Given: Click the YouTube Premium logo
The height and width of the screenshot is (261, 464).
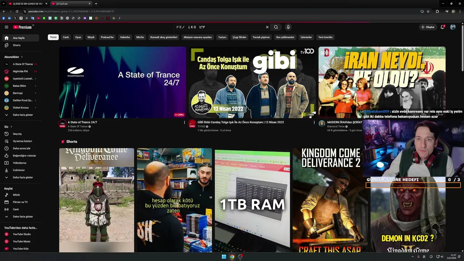Looking at the screenshot, I should pos(22,27).
